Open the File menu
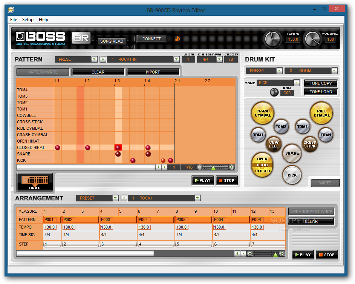This screenshot has width=355, height=284. coord(14,20)
